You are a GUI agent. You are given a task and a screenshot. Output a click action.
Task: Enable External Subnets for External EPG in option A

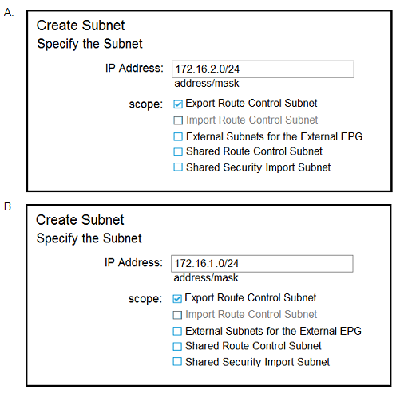[x=178, y=136]
